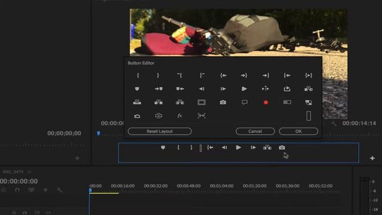Toggle V3 track lock
Viewport: 382px width, 215px height.
pos(14,213)
